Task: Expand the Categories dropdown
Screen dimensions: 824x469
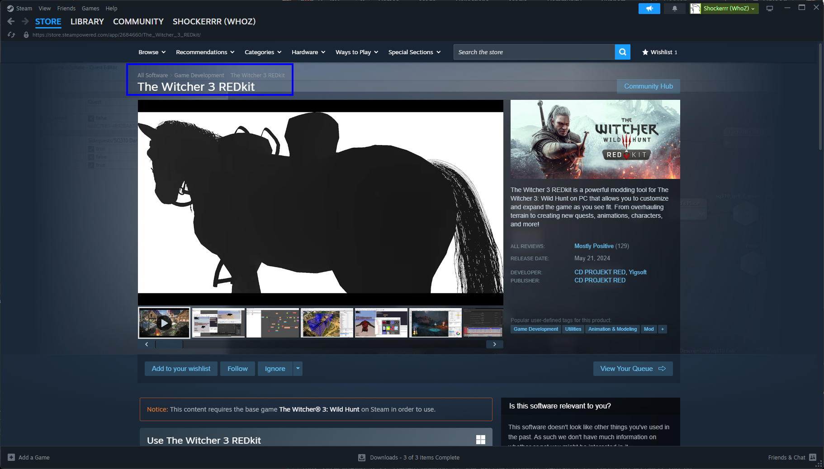Action: pyautogui.click(x=263, y=52)
